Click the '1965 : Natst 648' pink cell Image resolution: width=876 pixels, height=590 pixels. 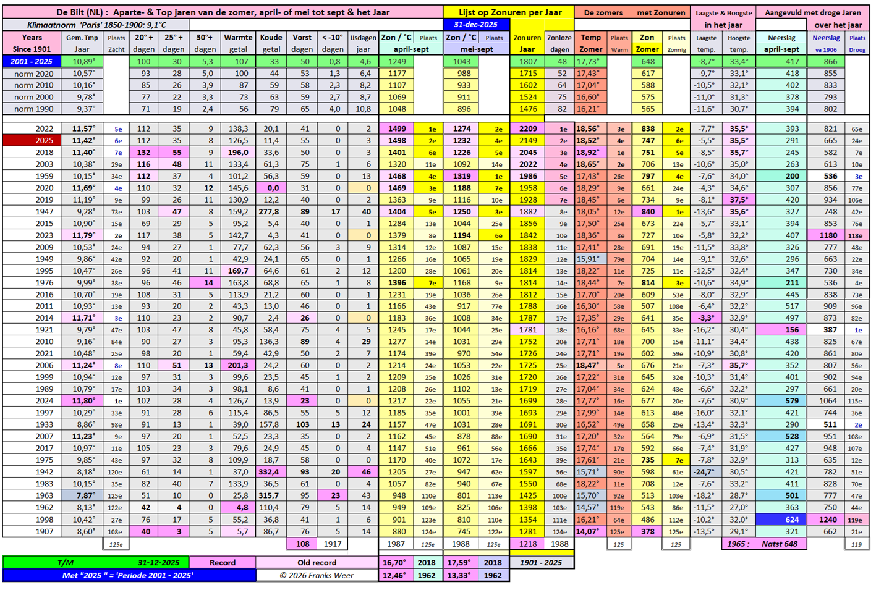763,544
